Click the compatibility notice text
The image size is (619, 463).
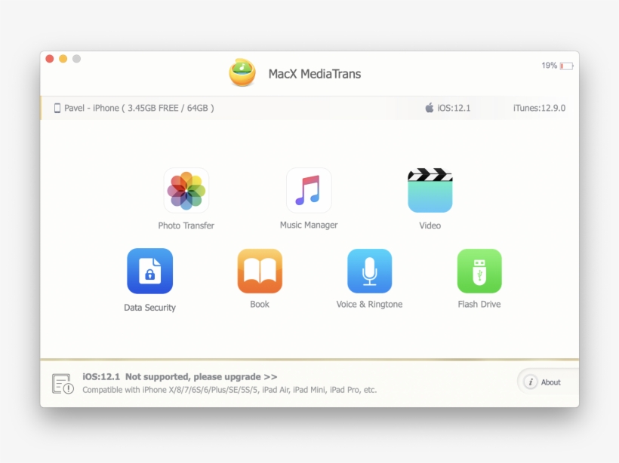coord(231,390)
